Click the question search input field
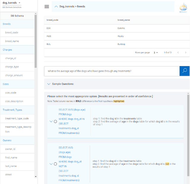 click(x=112, y=71)
